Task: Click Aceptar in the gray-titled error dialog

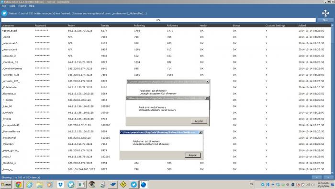Action: tap(199, 121)
